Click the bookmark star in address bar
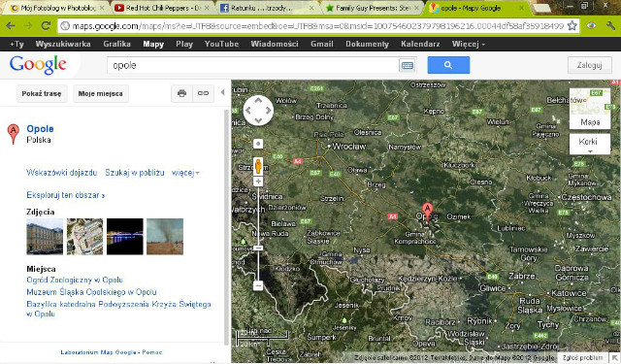This screenshot has width=621, height=364. 572,26
